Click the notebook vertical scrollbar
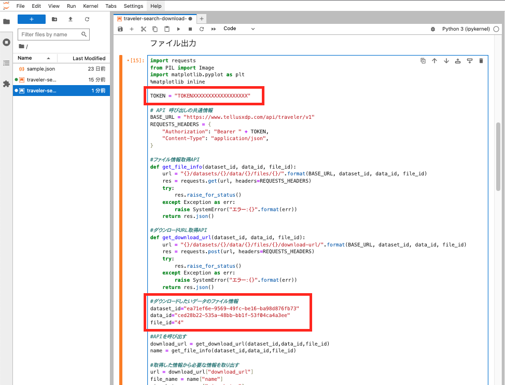Viewport: 505px width, 385px height. pyautogui.click(x=498, y=156)
